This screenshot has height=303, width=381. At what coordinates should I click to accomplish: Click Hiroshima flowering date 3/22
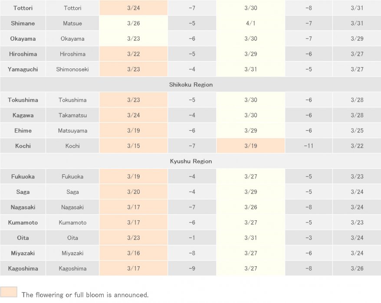(x=133, y=54)
